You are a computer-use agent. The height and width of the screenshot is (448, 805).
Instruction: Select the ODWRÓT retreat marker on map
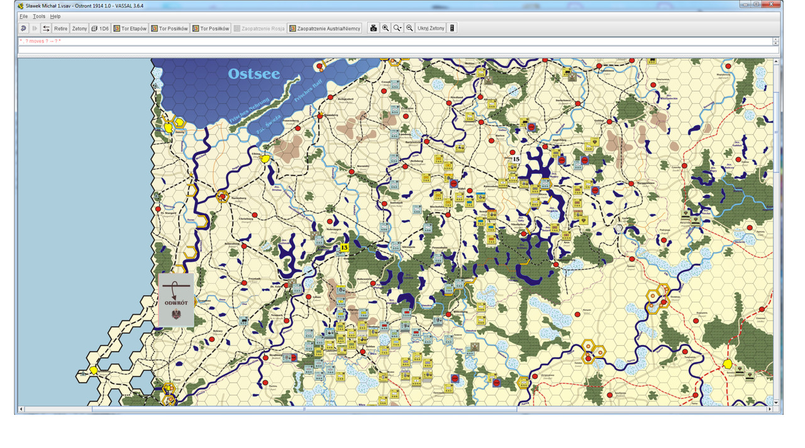176,300
